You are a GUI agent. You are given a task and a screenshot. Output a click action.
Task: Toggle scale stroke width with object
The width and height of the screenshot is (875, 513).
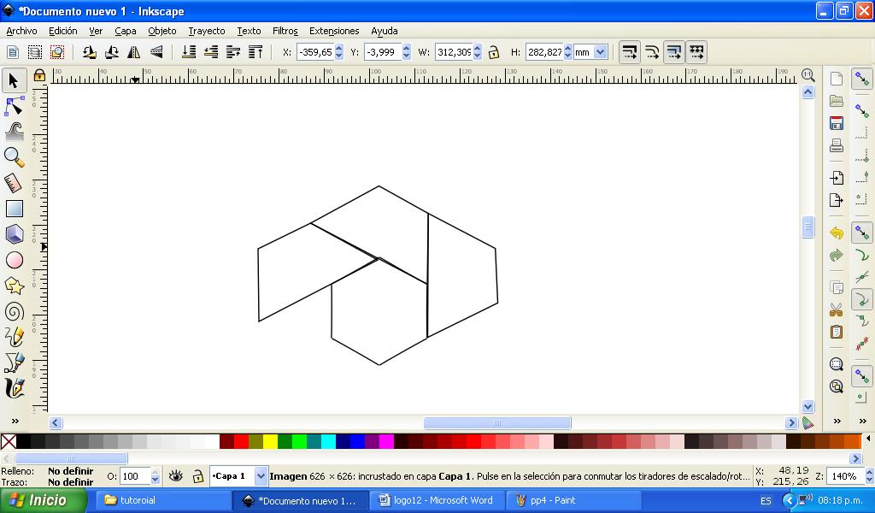[x=630, y=52]
